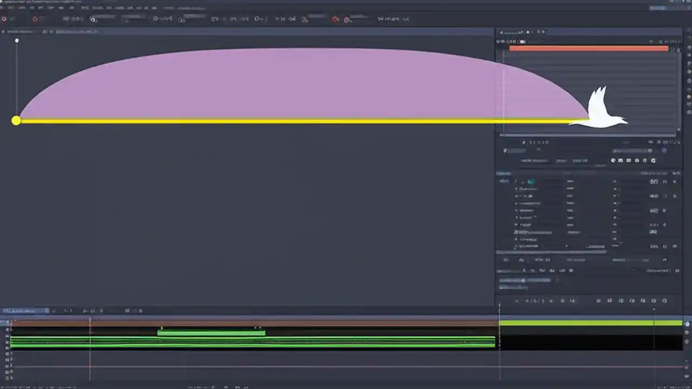Select the yellow keyframe marker on the motion path
The height and width of the screenshot is (389, 692).
[16, 120]
